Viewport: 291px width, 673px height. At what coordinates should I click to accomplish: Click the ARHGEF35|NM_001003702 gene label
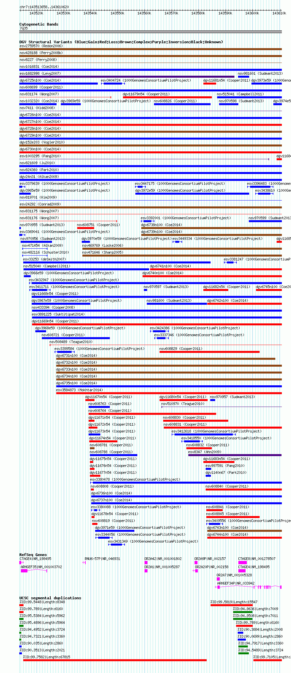pyautogui.click(x=41, y=567)
